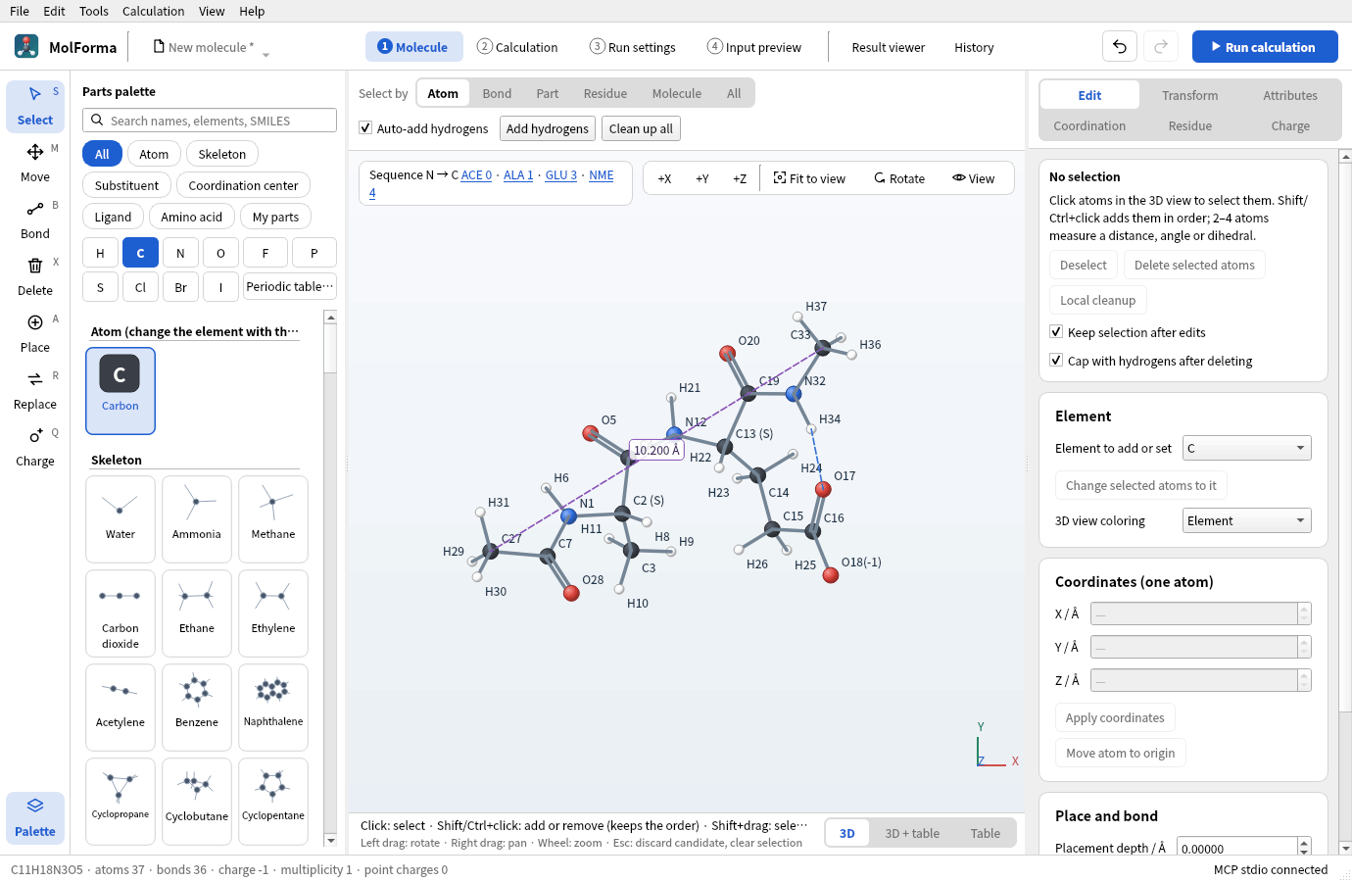Toggle the Palette panel button

[x=35, y=817]
